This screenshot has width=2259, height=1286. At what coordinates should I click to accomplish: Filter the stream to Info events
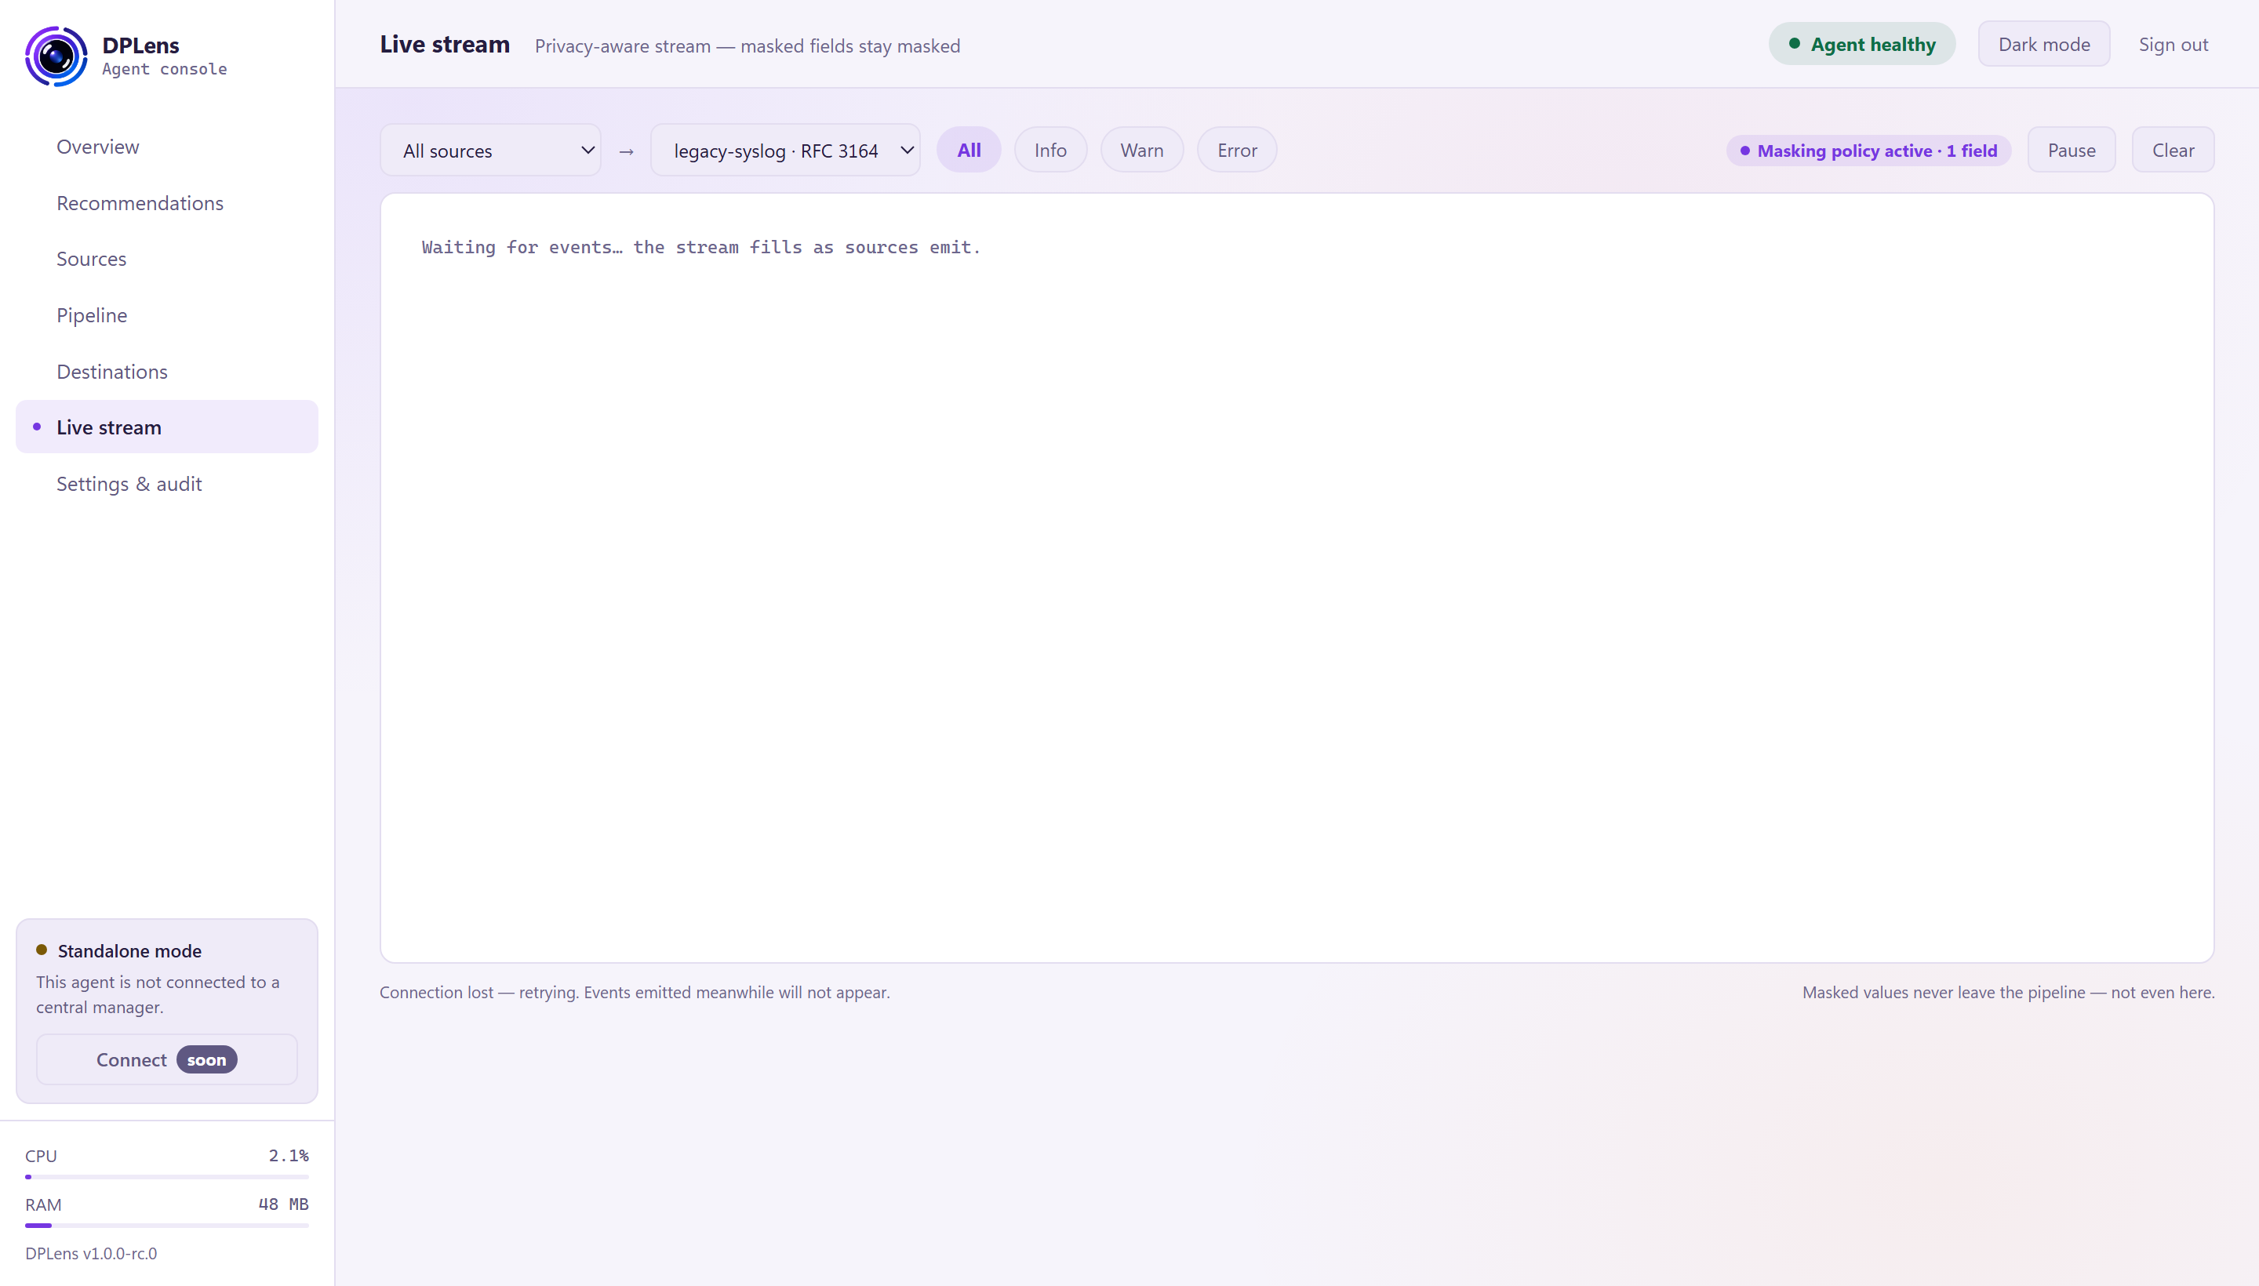pos(1049,150)
